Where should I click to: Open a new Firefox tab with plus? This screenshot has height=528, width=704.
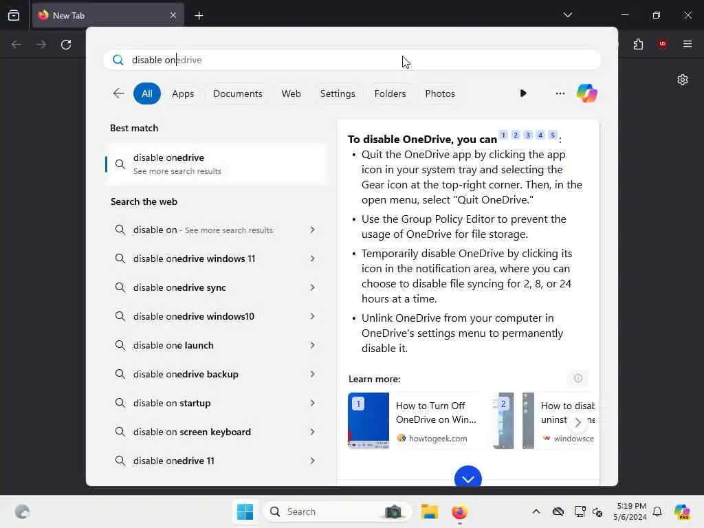(x=199, y=16)
